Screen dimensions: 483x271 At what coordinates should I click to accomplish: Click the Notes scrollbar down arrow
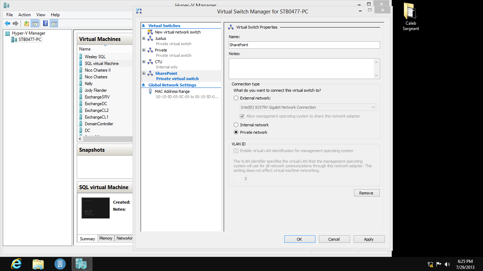377,75
